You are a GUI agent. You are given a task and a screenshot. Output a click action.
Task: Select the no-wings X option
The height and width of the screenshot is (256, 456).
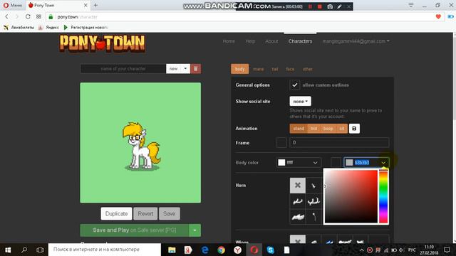click(298, 240)
